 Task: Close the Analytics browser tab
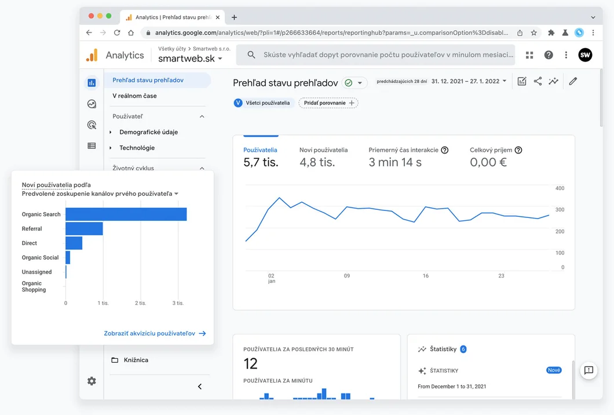coord(217,17)
